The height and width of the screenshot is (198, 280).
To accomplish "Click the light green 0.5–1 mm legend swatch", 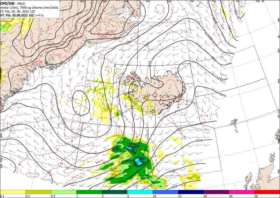I will click(64, 192).
